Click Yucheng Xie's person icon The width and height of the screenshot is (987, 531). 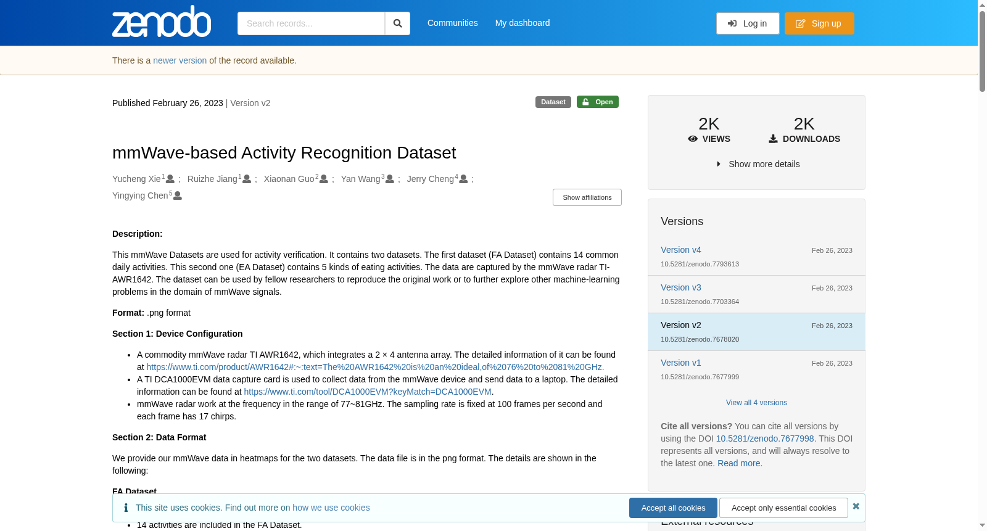coord(170,179)
